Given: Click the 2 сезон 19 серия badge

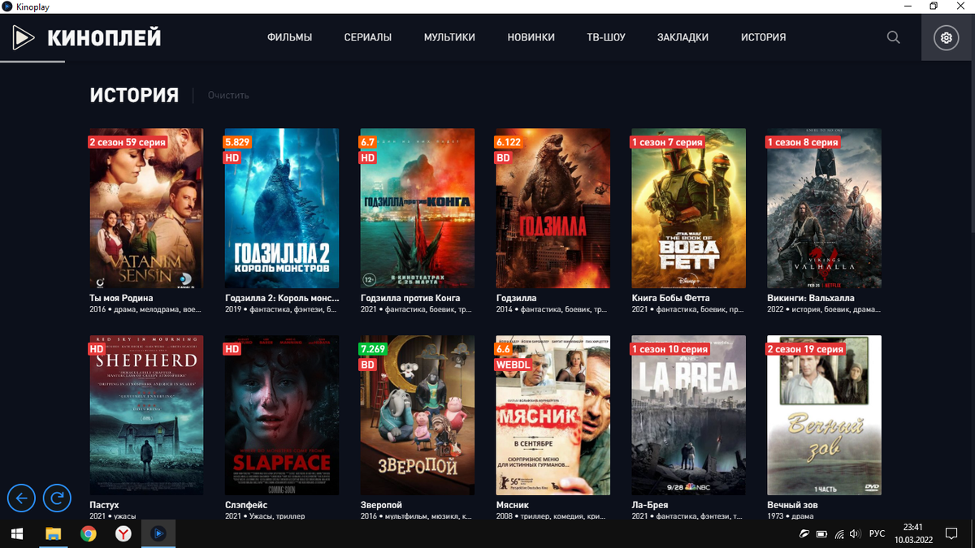Looking at the screenshot, I should tap(805, 349).
